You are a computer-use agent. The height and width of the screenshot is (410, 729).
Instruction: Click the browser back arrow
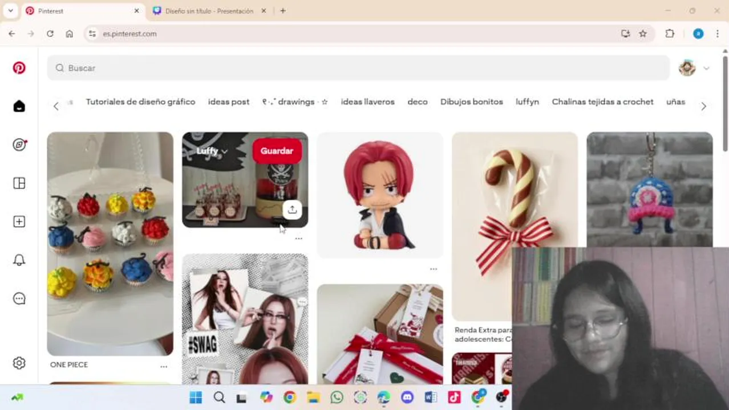12,34
